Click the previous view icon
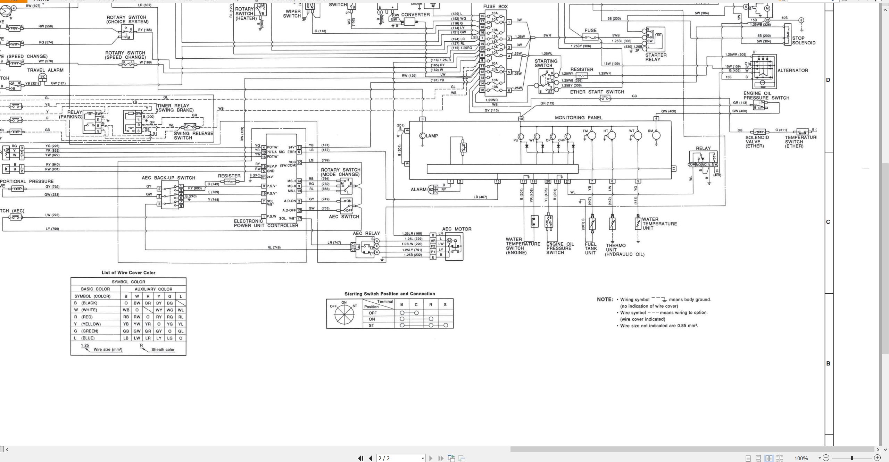Screen dimensions: 889x462 click(x=451, y=458)
